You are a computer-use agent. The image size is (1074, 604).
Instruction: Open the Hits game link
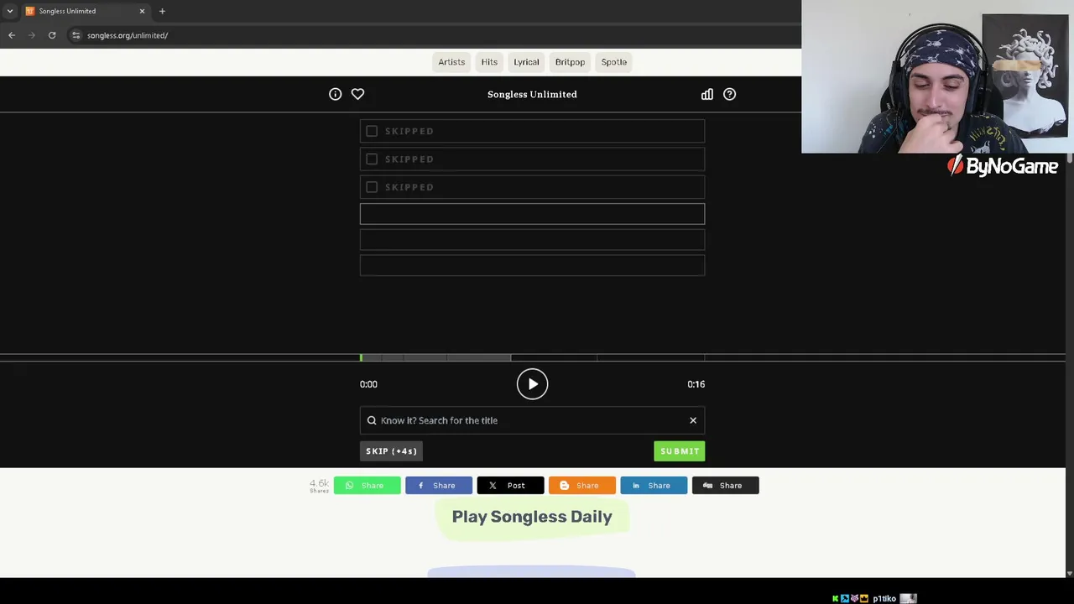(x=489, y=62)
